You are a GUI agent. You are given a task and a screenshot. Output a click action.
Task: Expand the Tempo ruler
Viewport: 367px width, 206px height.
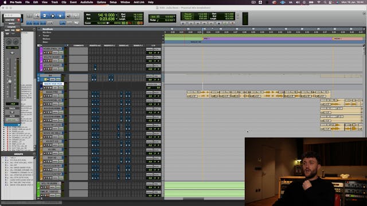(x=40, y=35)
